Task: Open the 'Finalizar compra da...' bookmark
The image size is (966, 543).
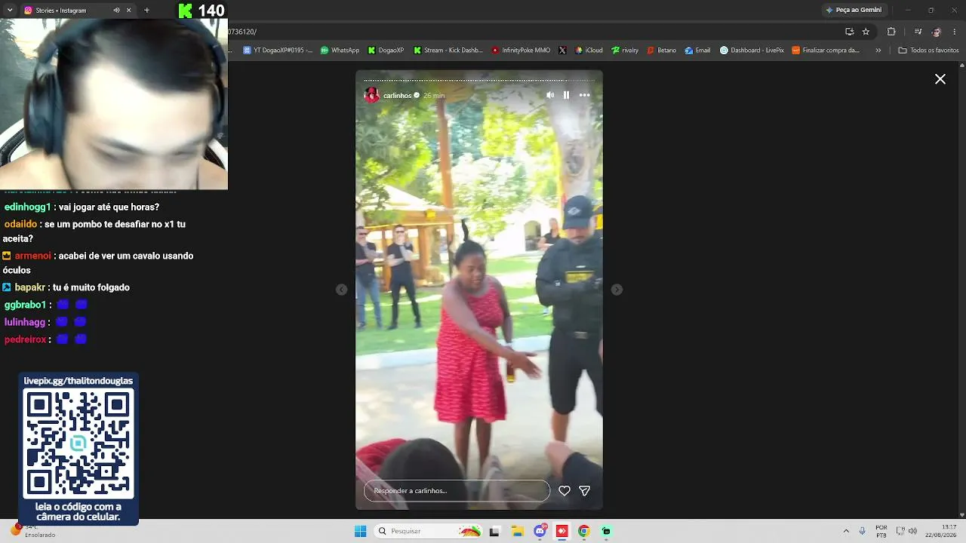Action: 826,51
